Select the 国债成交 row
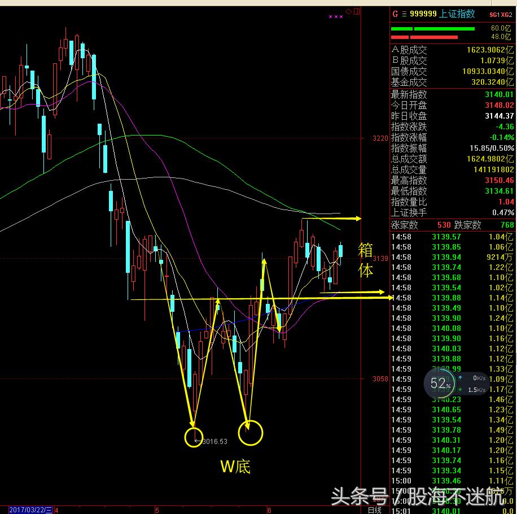The image size is (517, 514). pos(453,71)
